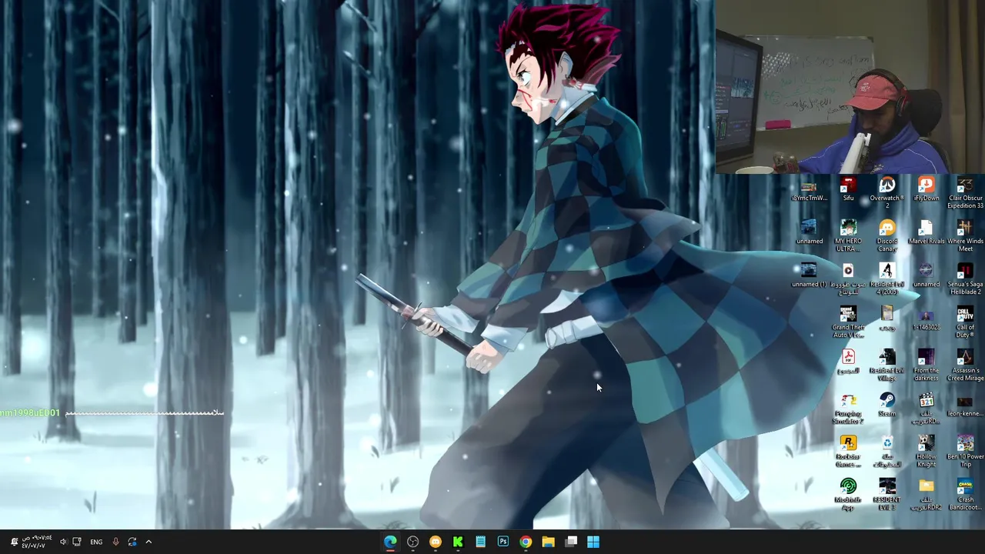Launch the Crash Bandicoot shortcut

(x=965, y=494)
